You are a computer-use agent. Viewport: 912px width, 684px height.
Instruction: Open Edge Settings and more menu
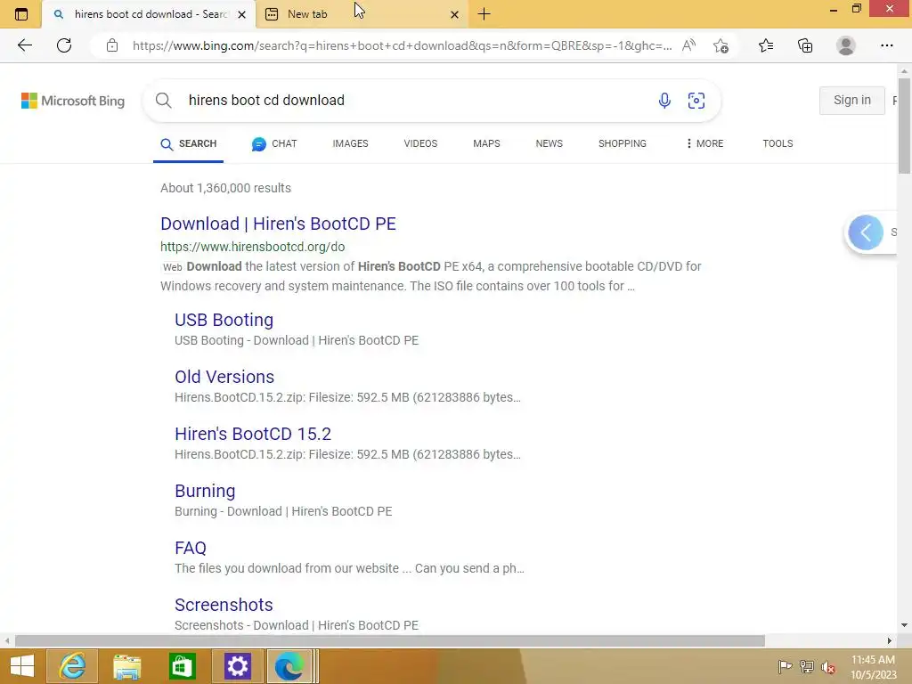[x=886, y=45]
